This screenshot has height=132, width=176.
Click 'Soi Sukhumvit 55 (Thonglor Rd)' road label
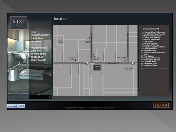(x=91, y=45)
